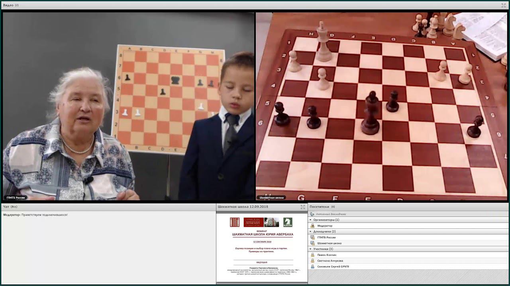Select the Шахматная школа video feed label
Viewport: 510px width, 286px height.
coord(271,197)
